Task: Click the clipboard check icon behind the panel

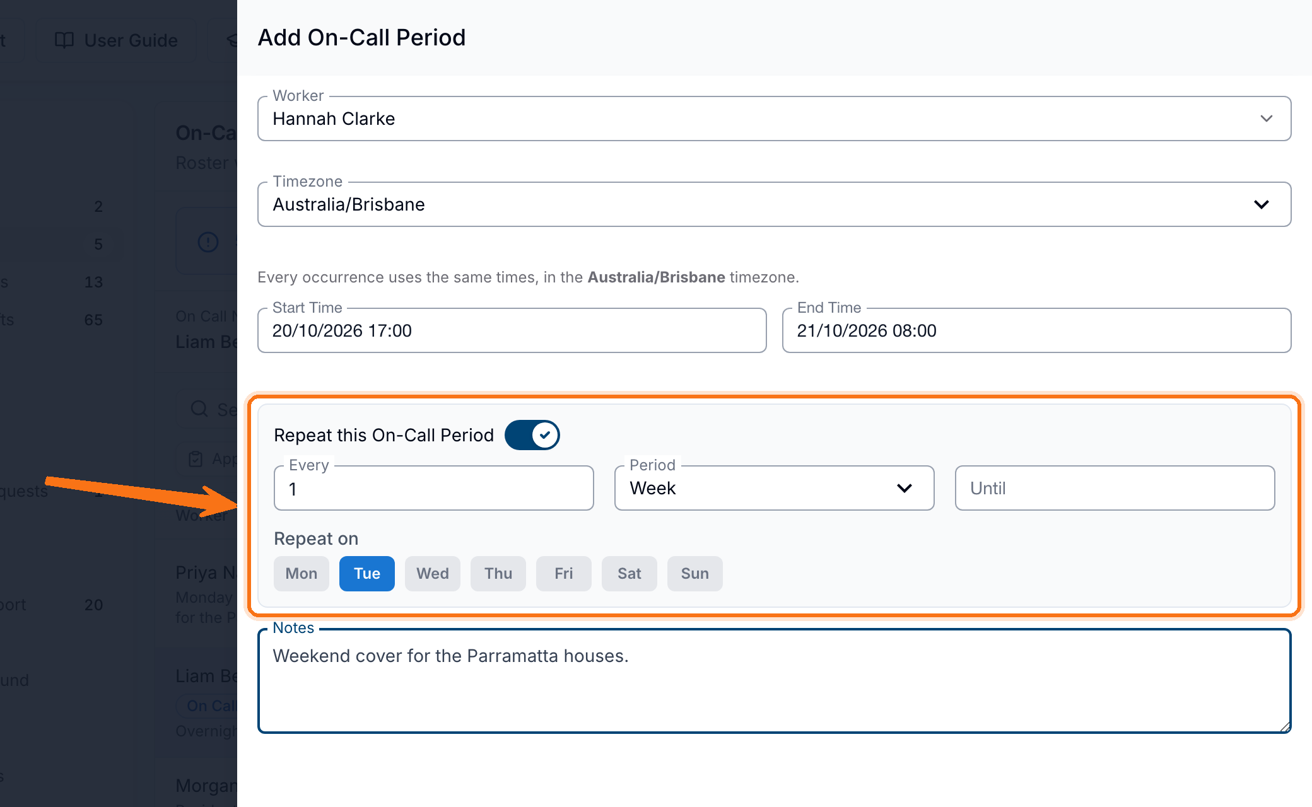Action: coord(196,459)
